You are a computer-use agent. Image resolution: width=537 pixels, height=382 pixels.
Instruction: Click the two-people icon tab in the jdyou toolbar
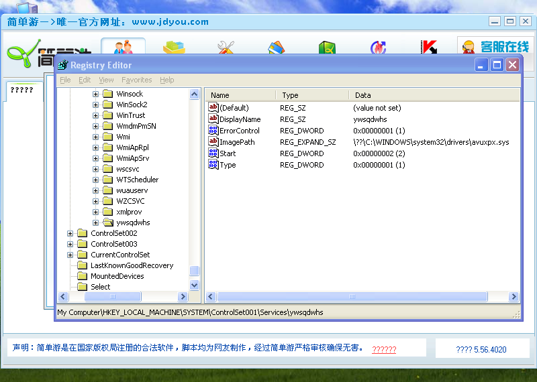click(x=124, y=46)
